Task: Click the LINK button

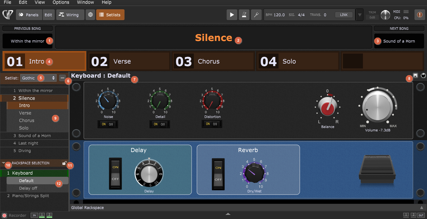Action: pos(344,15)
